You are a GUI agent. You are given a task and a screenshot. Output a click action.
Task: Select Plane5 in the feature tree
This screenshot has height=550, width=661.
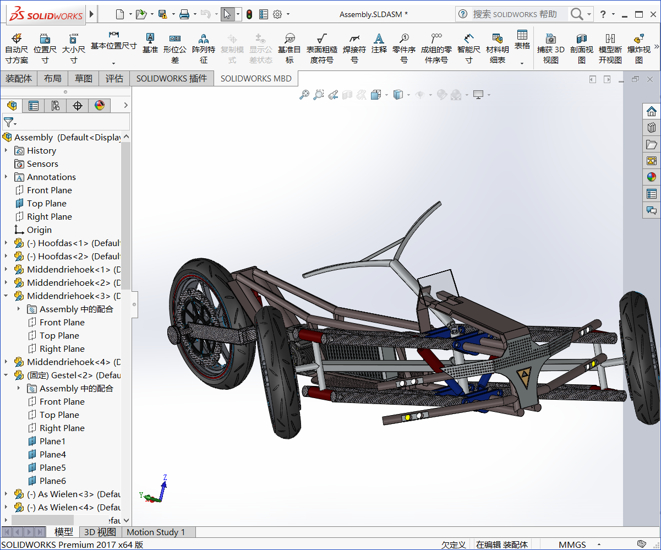pyautogui.click(x=53, y=467)
